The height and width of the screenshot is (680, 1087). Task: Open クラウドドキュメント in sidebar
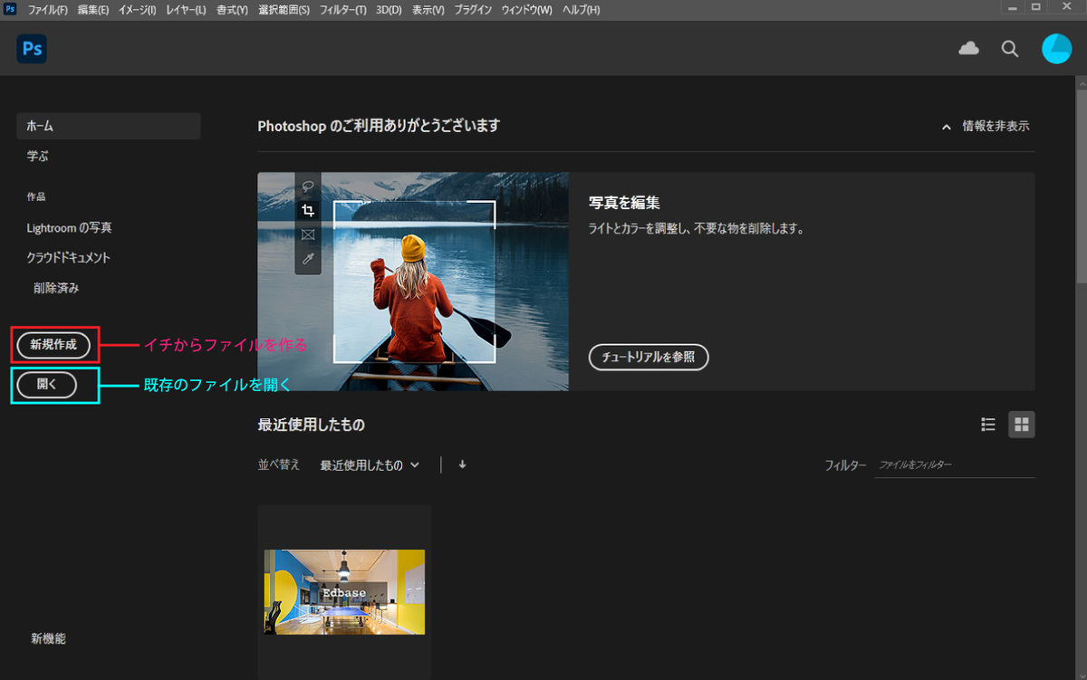[69, 258]
